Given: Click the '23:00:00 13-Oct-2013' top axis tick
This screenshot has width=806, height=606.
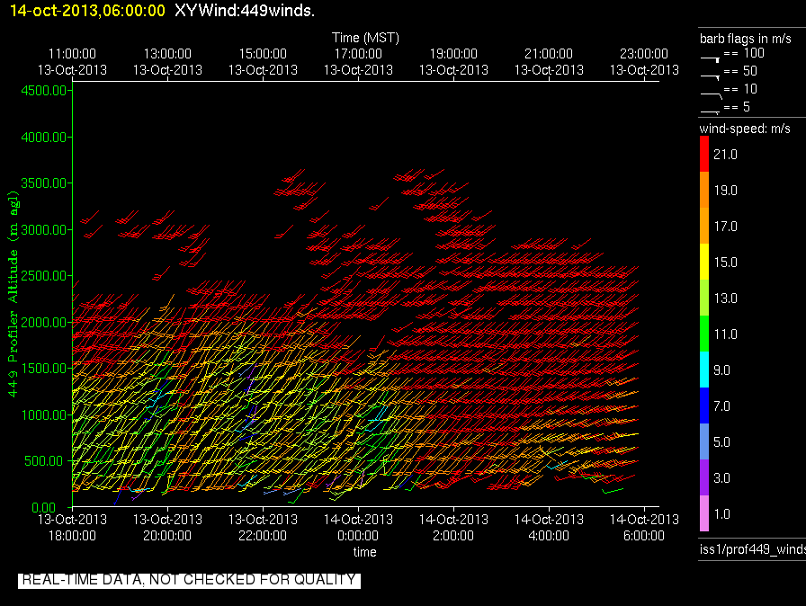Looking at the screenshot, I should click(644, 62).
